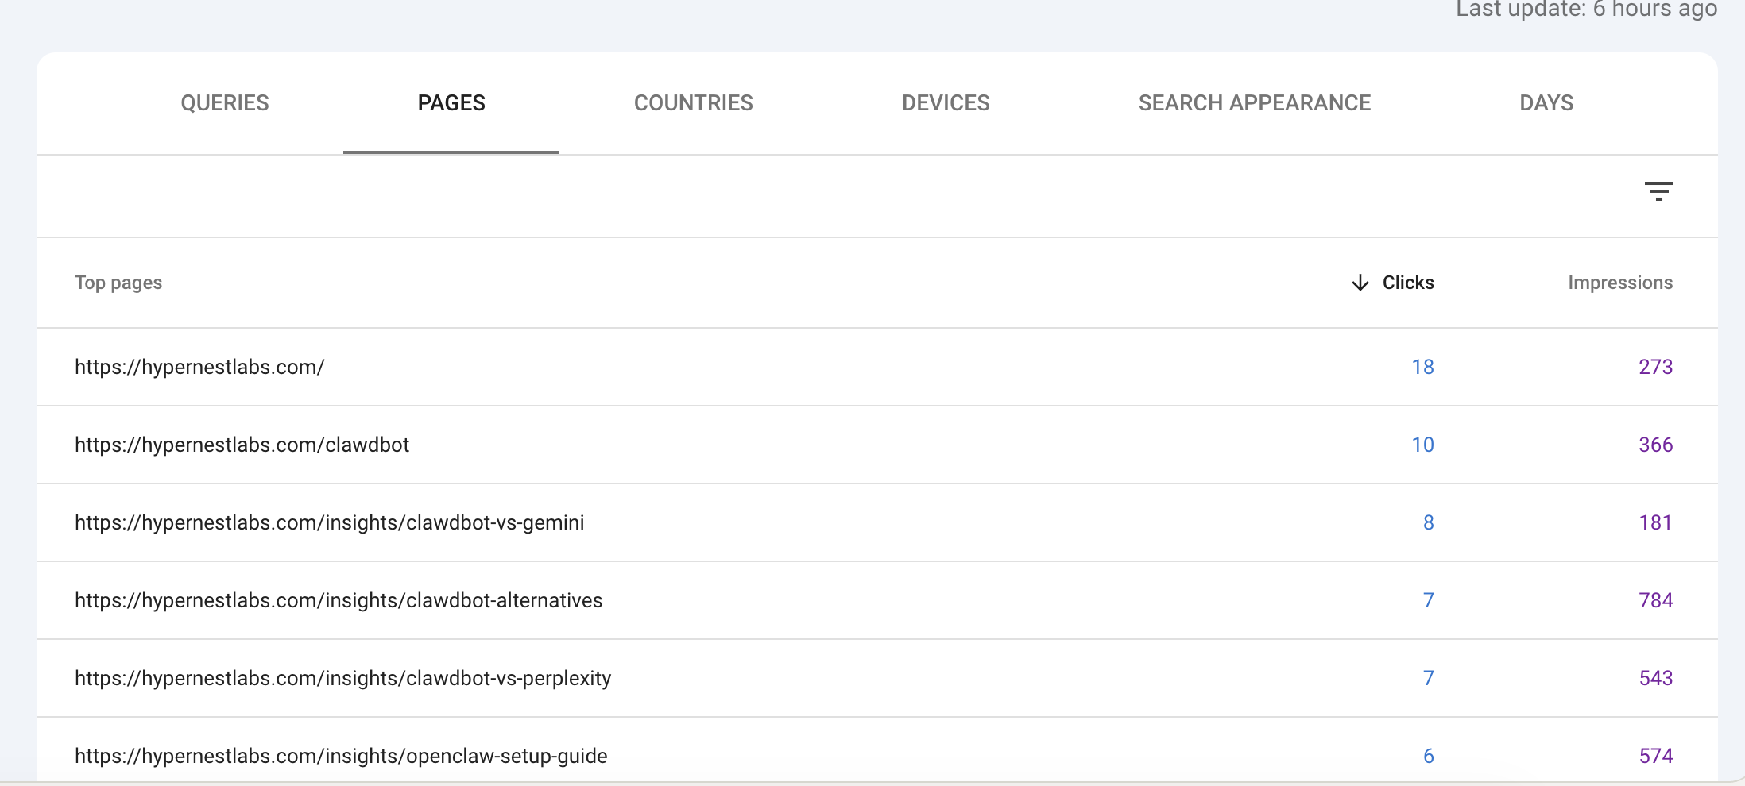Switch to the QUERIES tab
The width and height of the screenshot is (1745, 786).
click(225, 102)
